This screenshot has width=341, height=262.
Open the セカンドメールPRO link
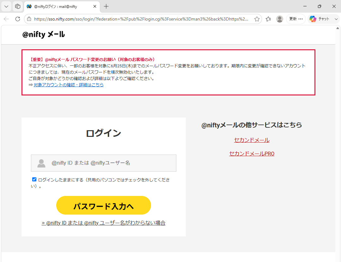252,154
